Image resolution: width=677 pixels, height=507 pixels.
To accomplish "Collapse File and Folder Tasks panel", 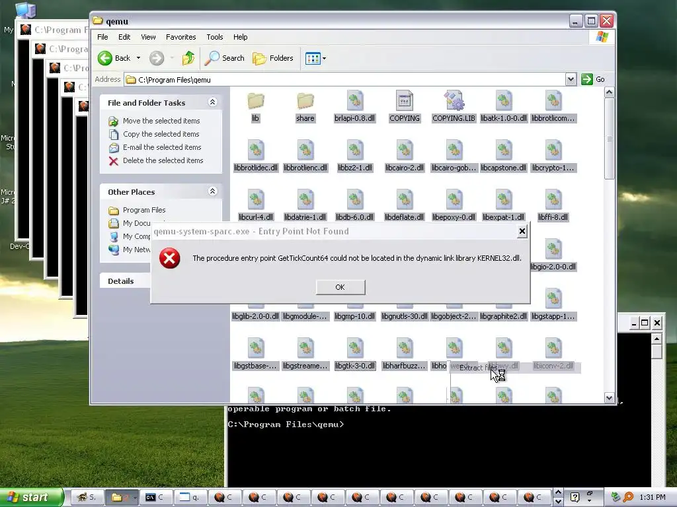I will tap(212, 102).
